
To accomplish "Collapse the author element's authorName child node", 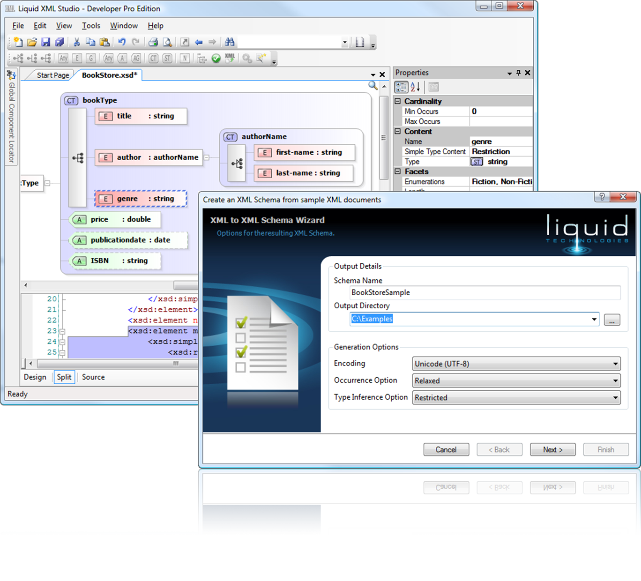I will tap(206, 157).
